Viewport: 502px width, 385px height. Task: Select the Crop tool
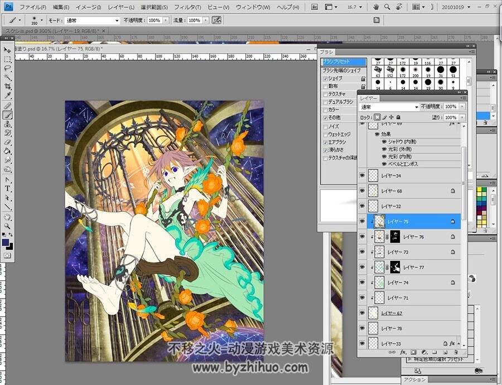pyautogui.click(x=7, y=86)
